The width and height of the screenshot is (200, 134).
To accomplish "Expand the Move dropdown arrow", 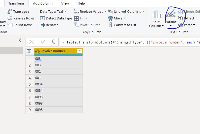I will pos(124,18).
